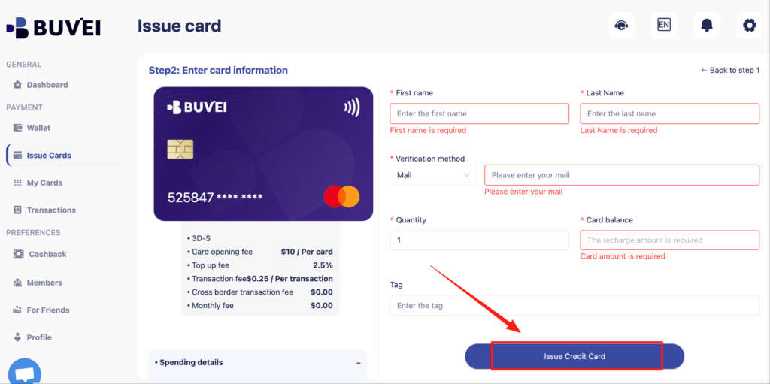The image size is (770, 384).
Task: Open the Verification method Mail dropdown
Action: (433, 175)
